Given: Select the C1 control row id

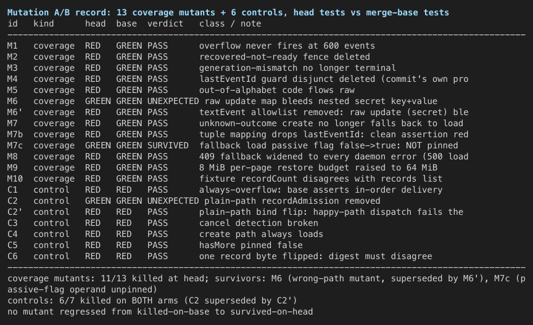Looking at the screenshot, I should click(12, 190).
